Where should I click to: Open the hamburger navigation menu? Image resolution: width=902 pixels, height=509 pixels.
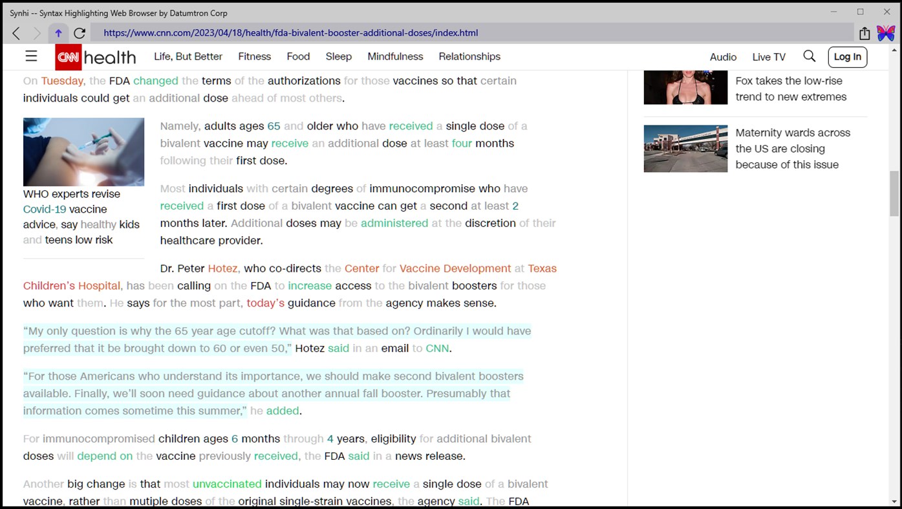click(30, 56)
